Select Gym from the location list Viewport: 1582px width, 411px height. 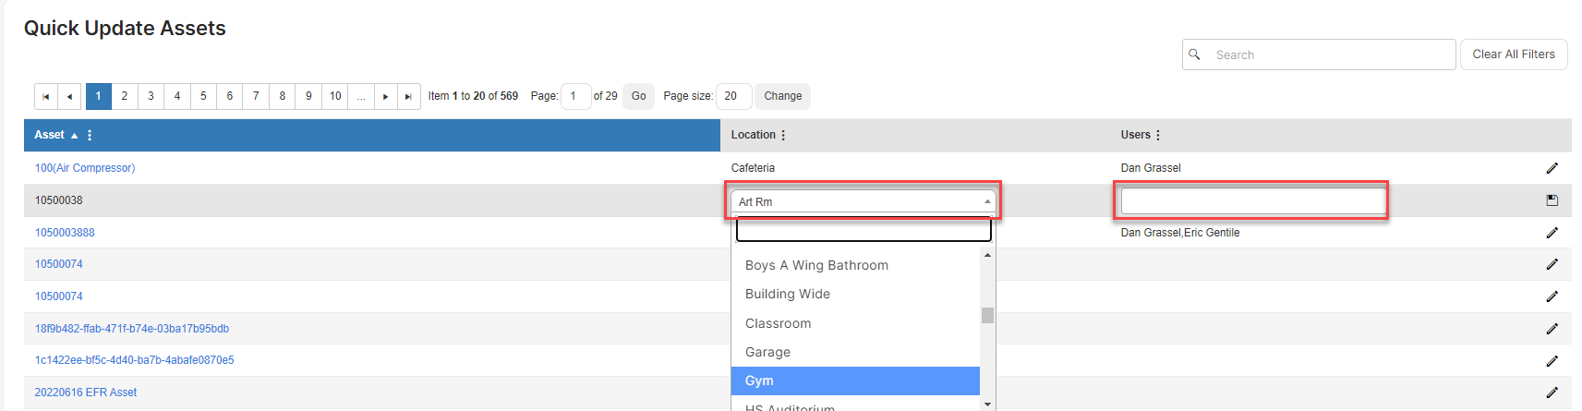click(855, 381)
